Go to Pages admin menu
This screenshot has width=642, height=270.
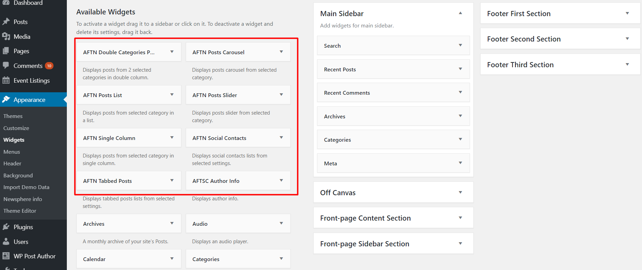click(x=21, y=51)
